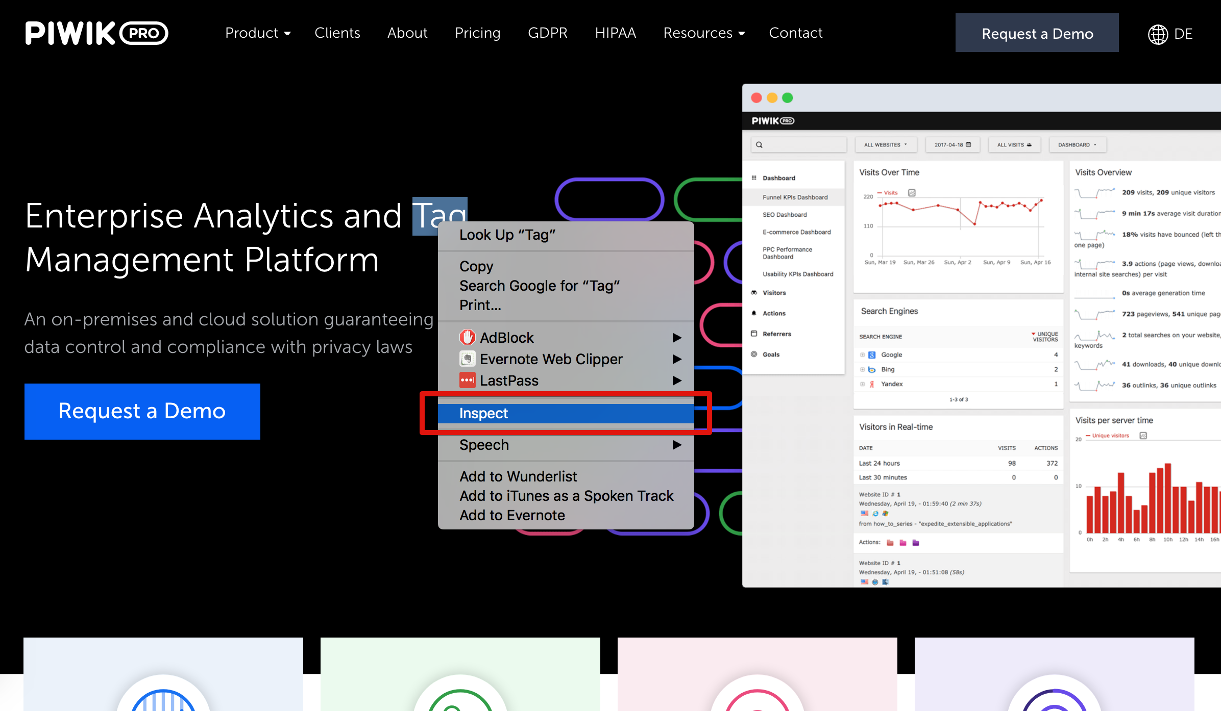Viewport: 1221px width, 711px height.
Task: Select Add to Evernote menu entry
Action: (x=566, y=515)
